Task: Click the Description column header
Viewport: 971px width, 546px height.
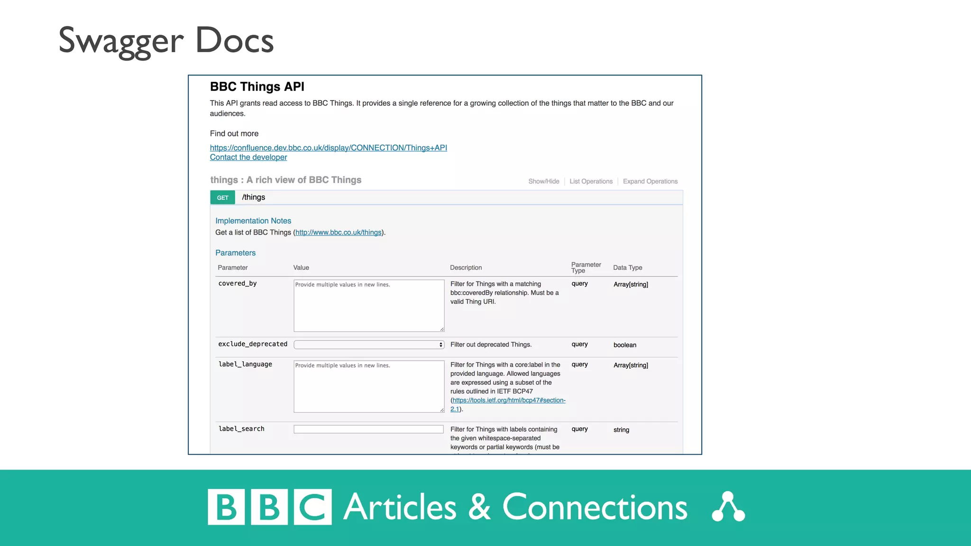Action: point(466,268)
